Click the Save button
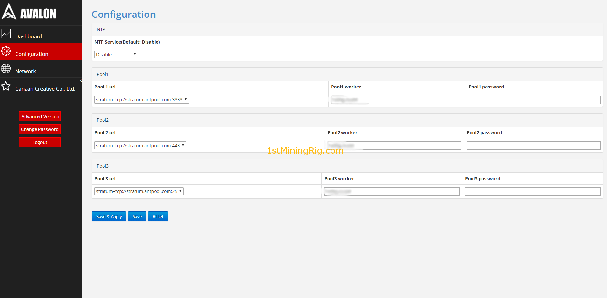The image size is (607, 298). (137, 216)
